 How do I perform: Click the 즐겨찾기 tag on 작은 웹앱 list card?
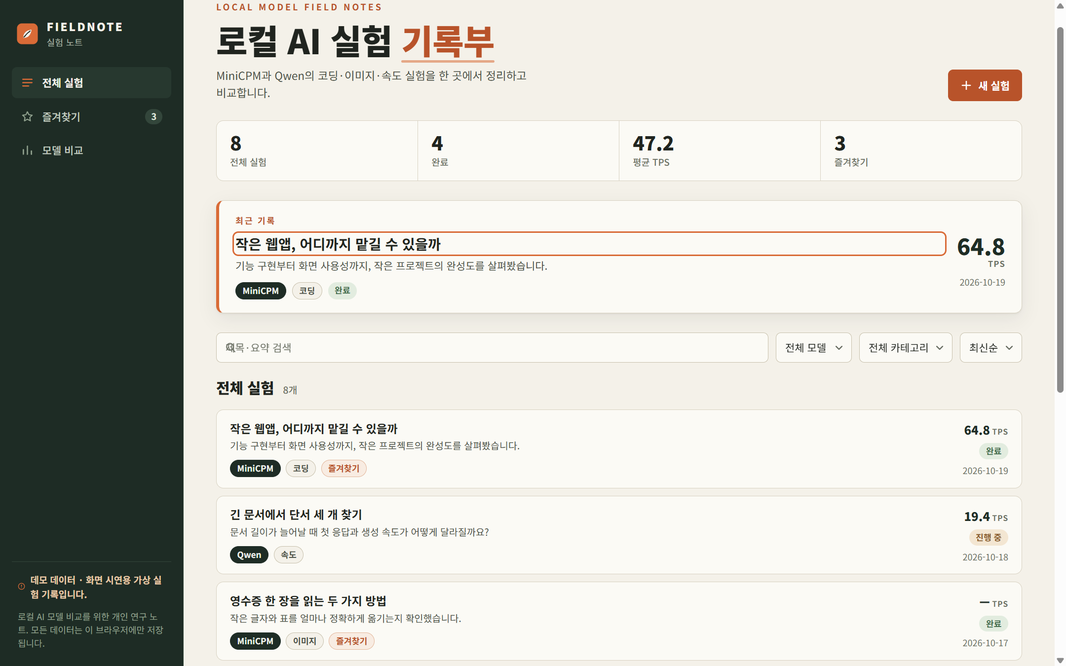click(x=344, y=468)
